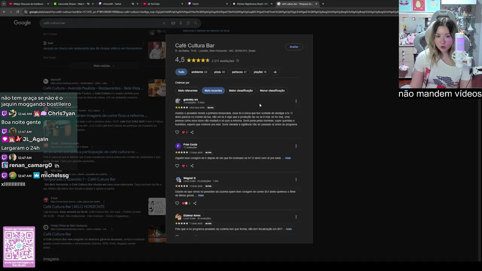Share the Fran Costa review
The image size is (482, 271).
(x=192, y=166)
